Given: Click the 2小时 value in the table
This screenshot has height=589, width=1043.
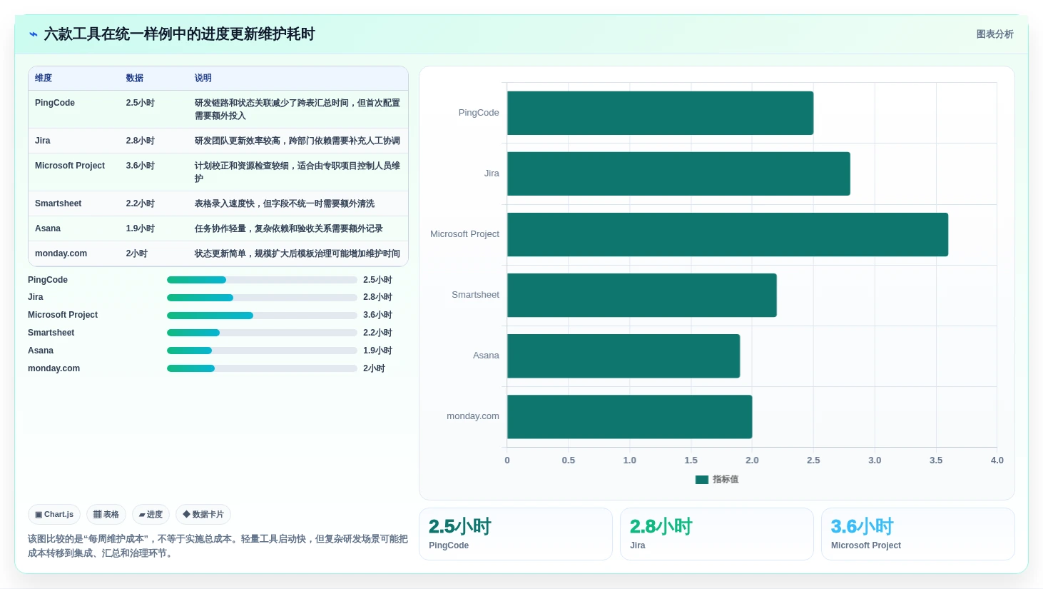Looking at the screenshot, I should point(137,253).
